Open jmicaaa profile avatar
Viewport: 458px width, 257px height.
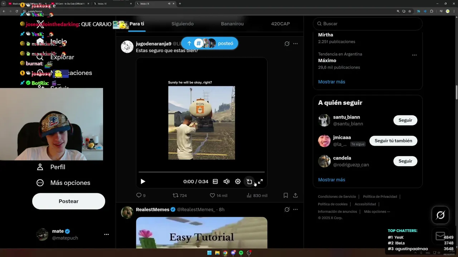[x=324, y=141]
